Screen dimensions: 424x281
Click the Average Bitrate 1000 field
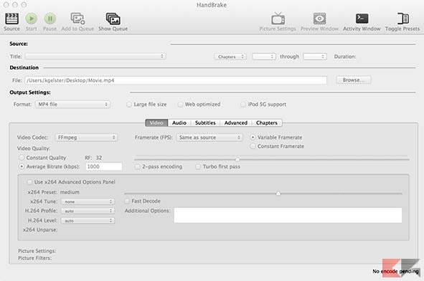click(x=104, y=166)
